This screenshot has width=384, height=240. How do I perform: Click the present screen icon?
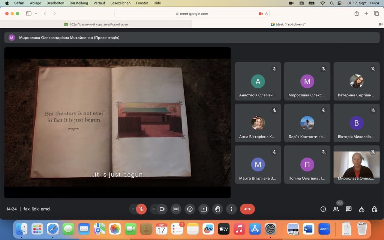point(204,209)
